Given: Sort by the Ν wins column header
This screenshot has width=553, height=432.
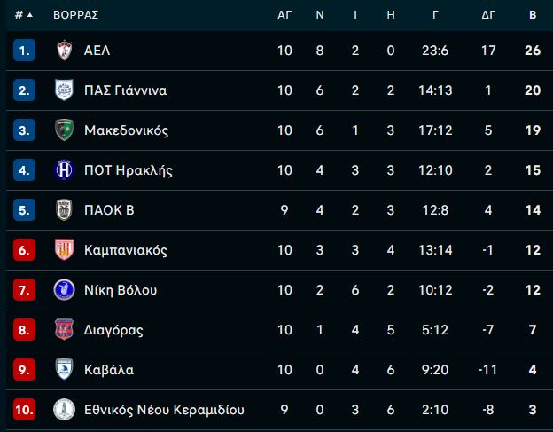Looking at the screenshot, I should [x=320, y=15].
